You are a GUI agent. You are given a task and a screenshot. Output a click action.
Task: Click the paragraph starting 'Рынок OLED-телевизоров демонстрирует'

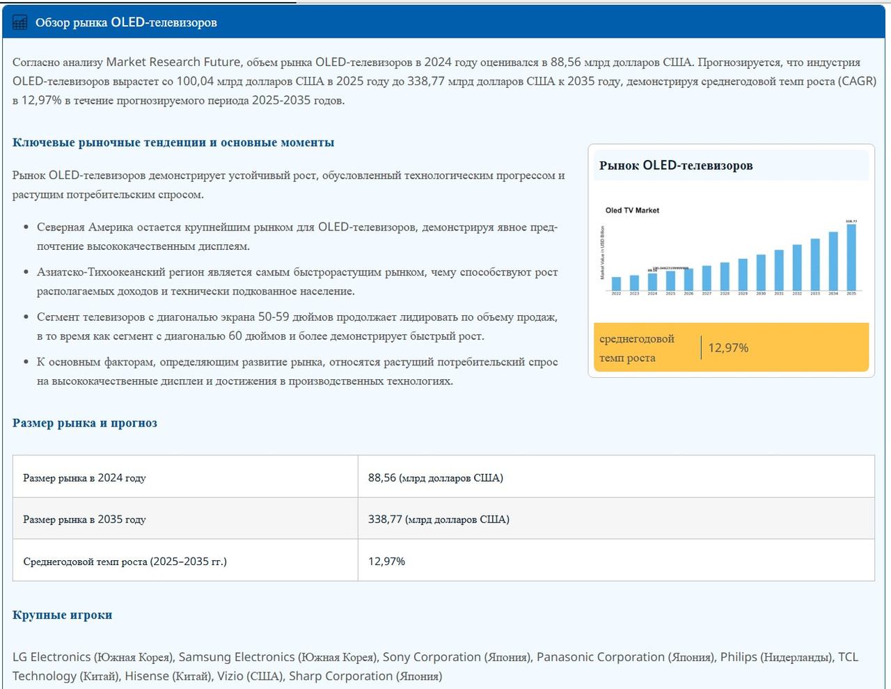point(288,184)
